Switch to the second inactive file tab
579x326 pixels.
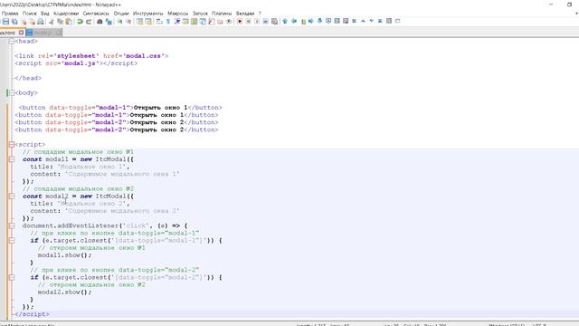(x=43, y=33)
